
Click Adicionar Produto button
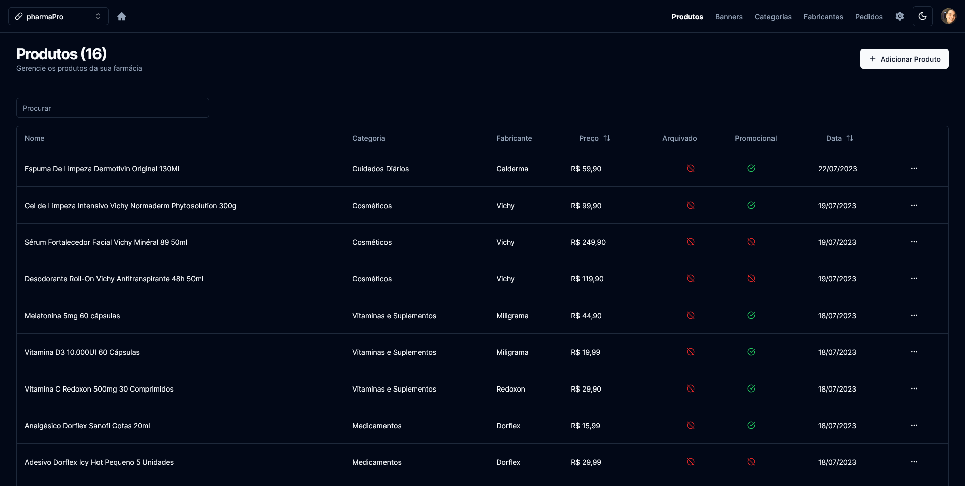tap(905, 59)
